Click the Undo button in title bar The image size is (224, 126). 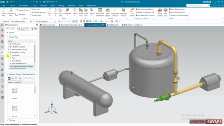pos(11,2)
